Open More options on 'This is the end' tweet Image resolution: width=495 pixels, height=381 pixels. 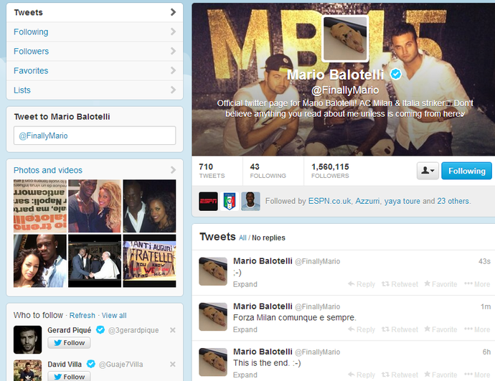point(477,375)
